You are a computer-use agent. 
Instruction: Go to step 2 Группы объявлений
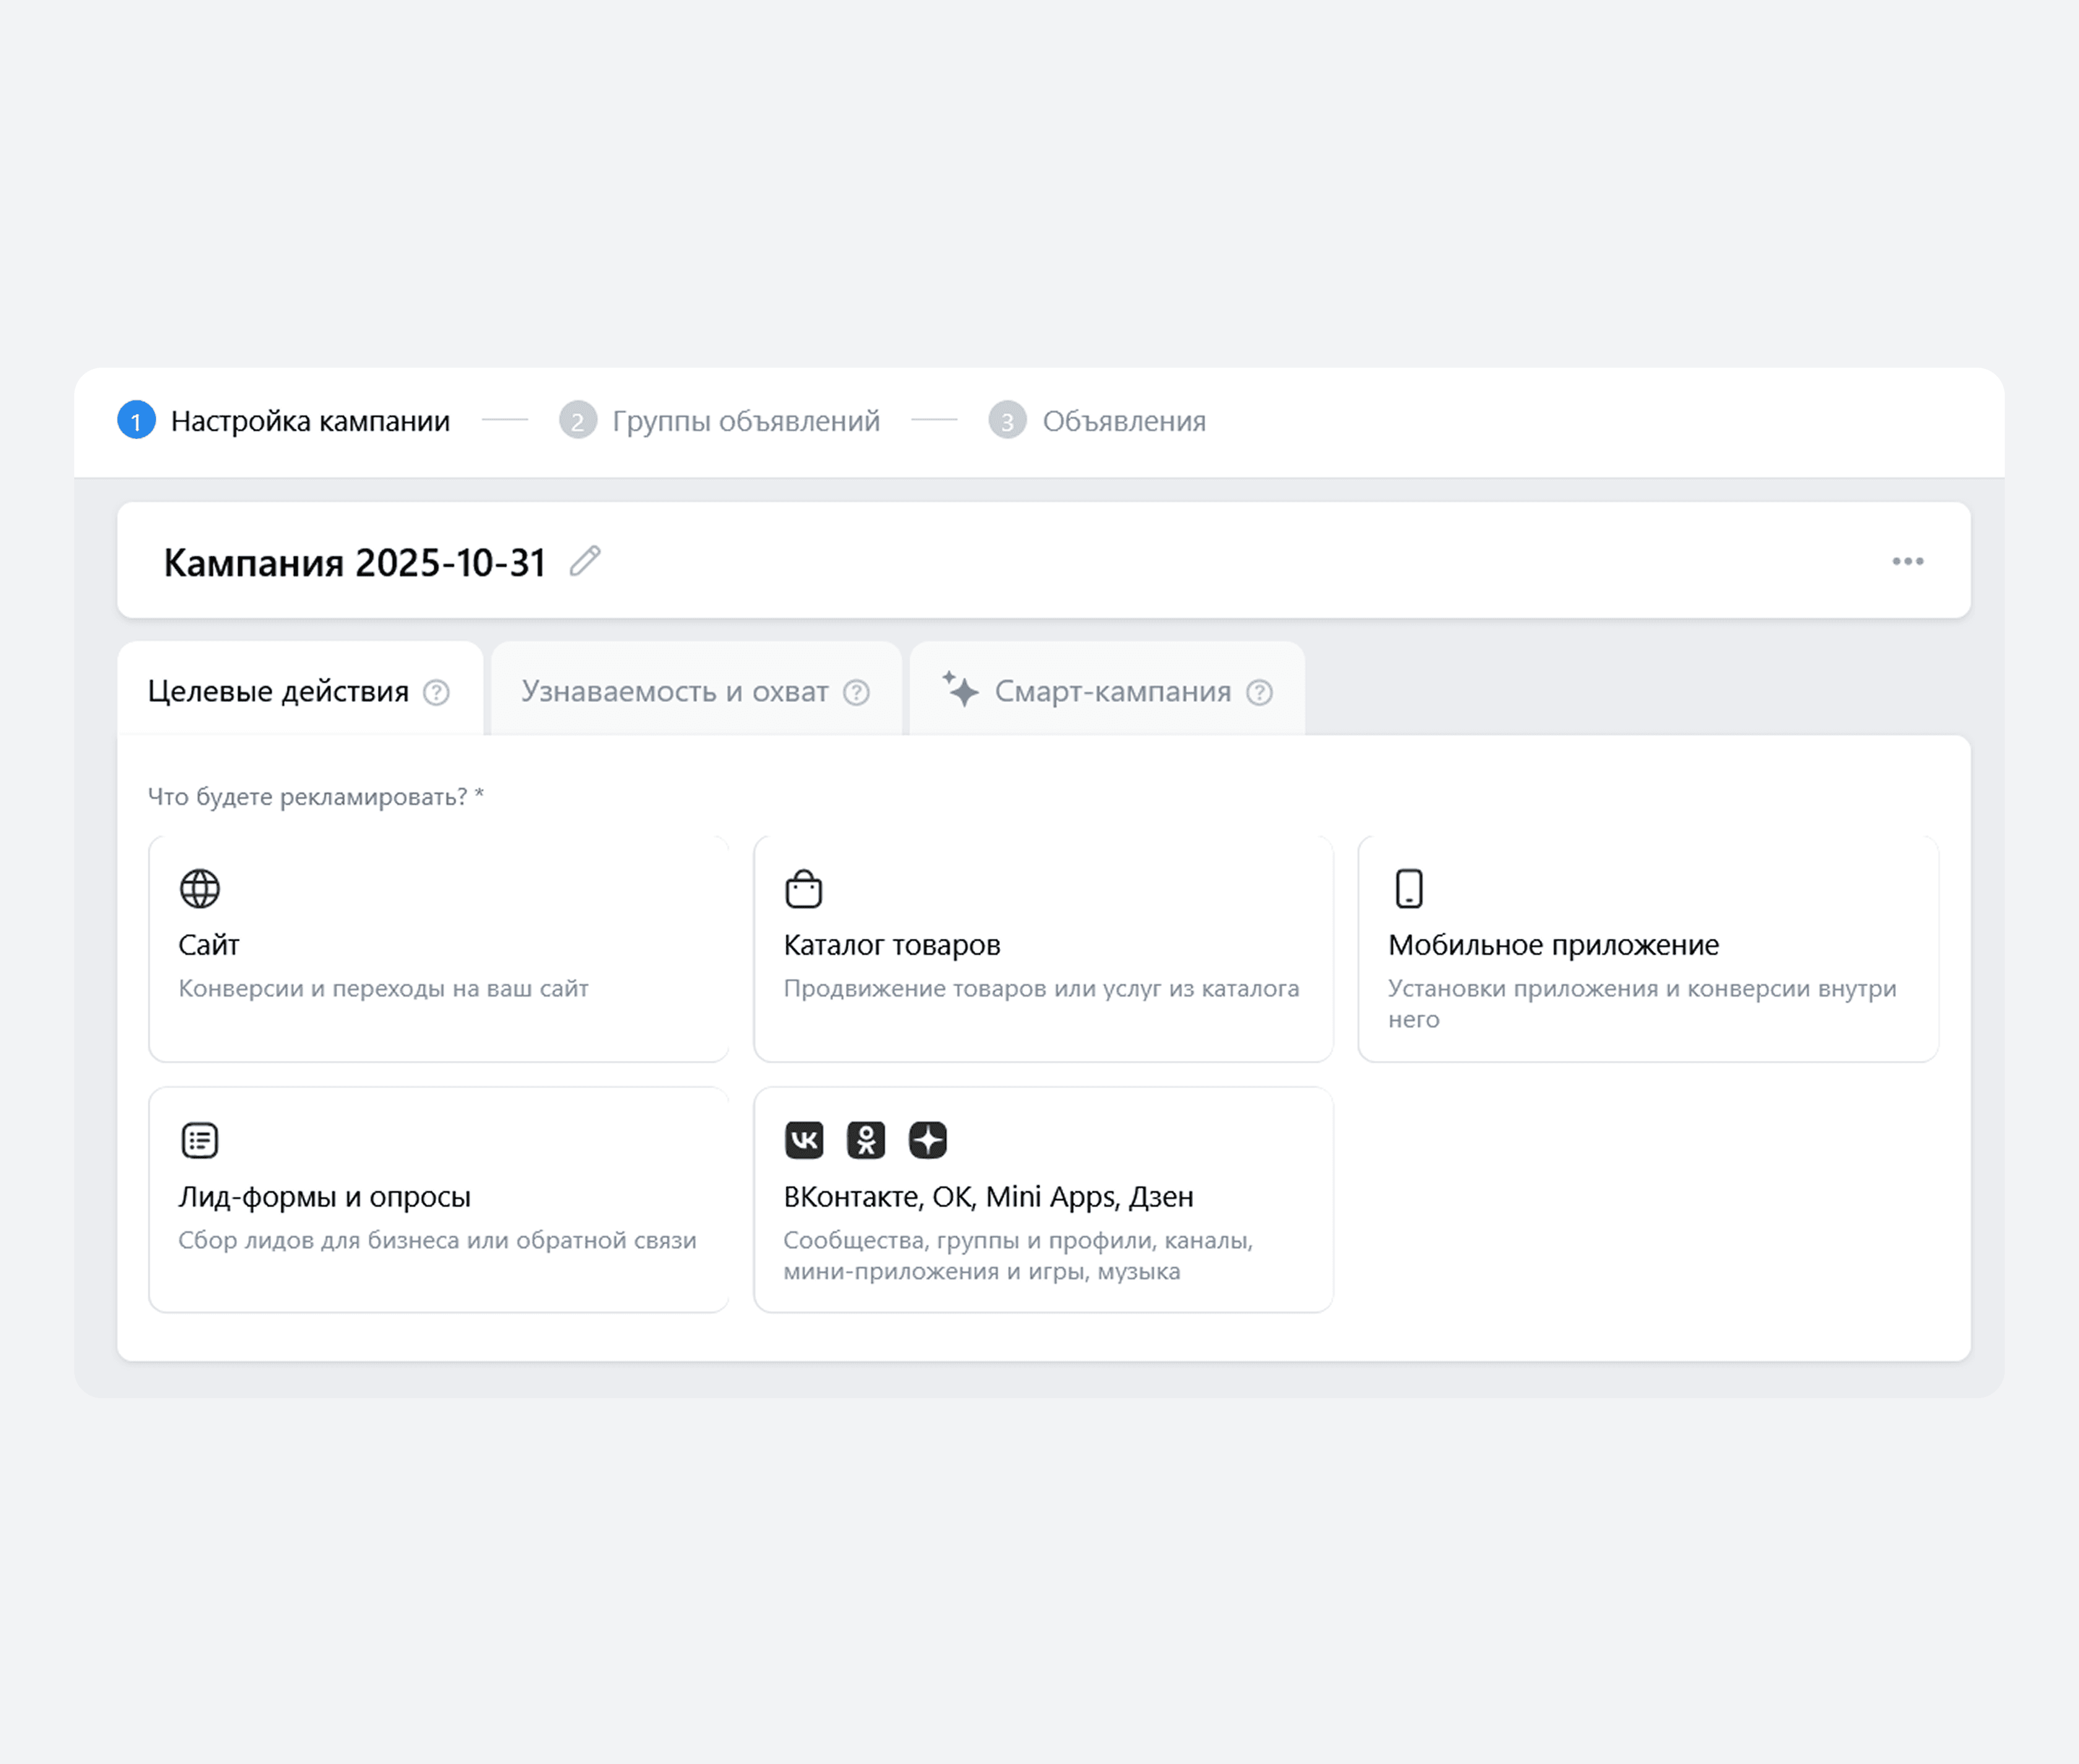tap(744, 421)
